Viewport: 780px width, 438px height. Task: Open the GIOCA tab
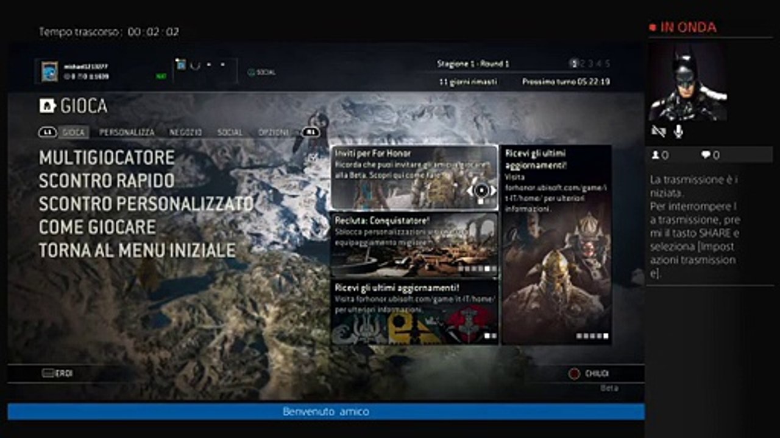tap(74, 132)
